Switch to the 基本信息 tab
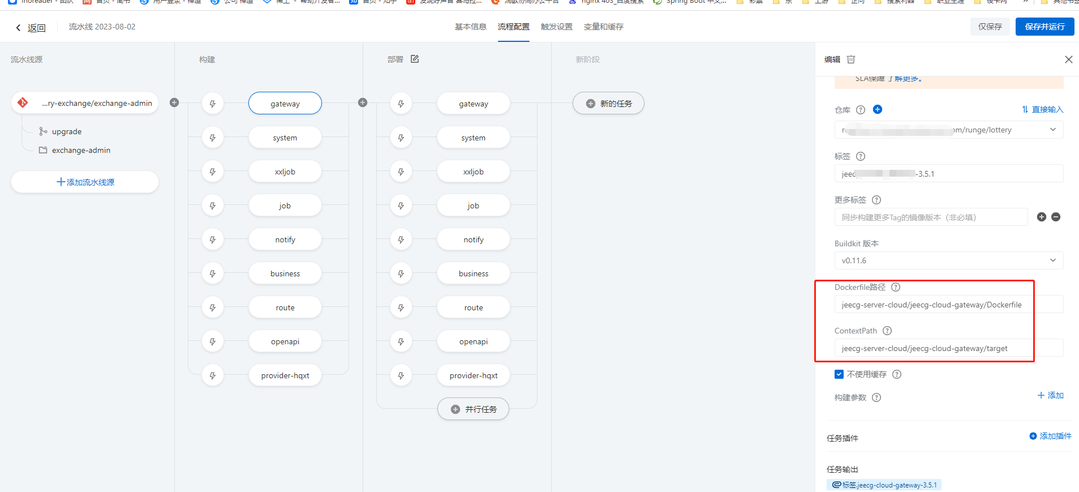Image resolution: width=1079 pixels, height=492 pixels. [471, 27]
